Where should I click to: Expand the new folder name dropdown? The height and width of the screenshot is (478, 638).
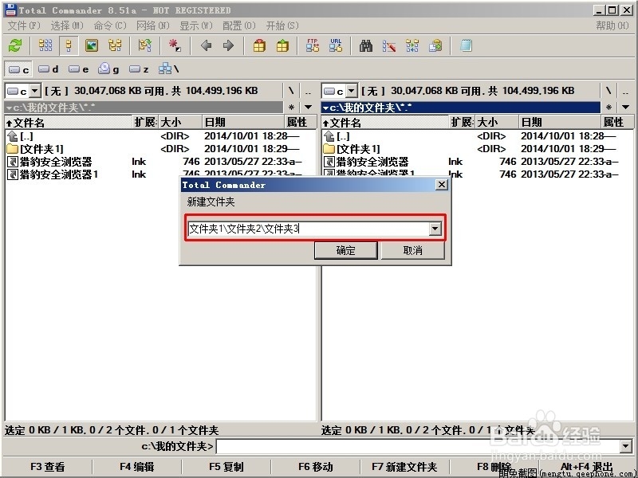click(435, 229)
